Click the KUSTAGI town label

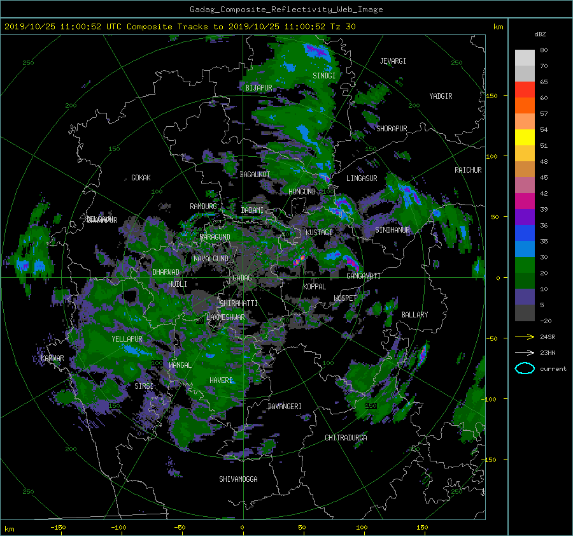click(x=319, y=233)
